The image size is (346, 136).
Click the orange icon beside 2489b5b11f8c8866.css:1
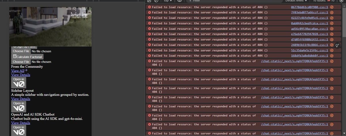point(332,45)
